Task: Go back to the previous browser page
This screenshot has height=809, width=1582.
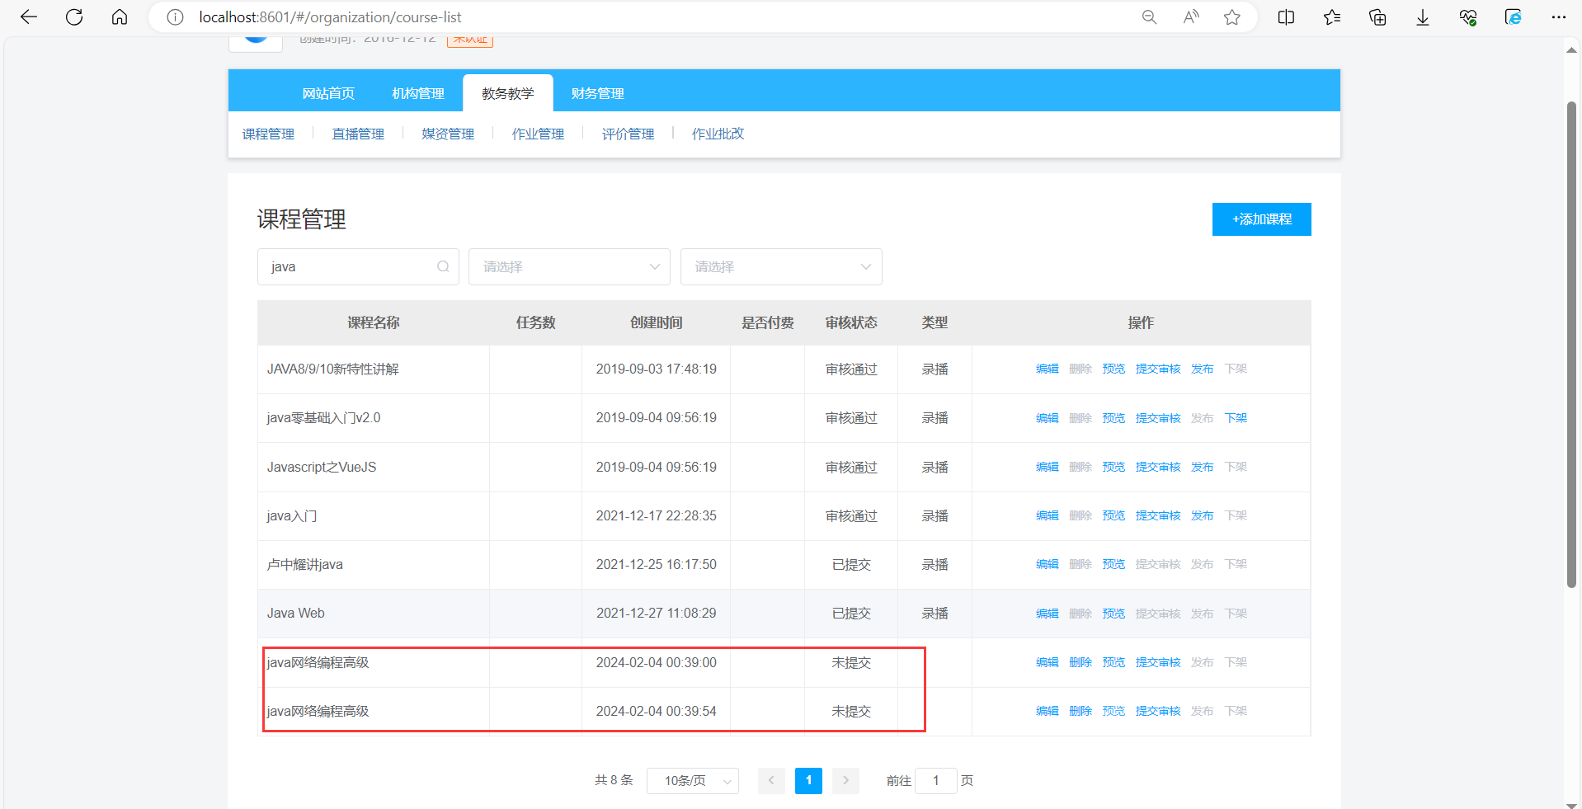Action: point(29,17)
